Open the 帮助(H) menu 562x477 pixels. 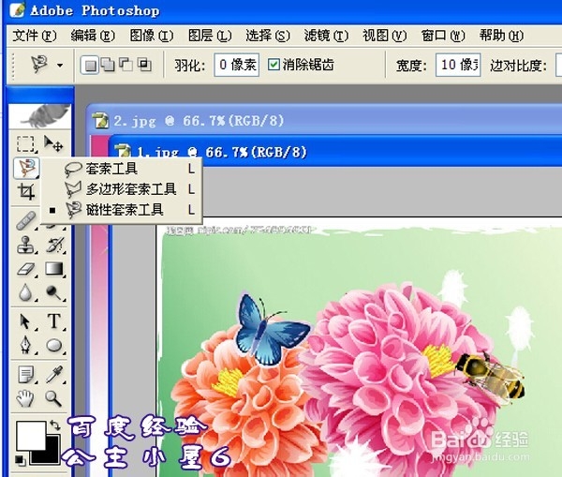(501, 36)
